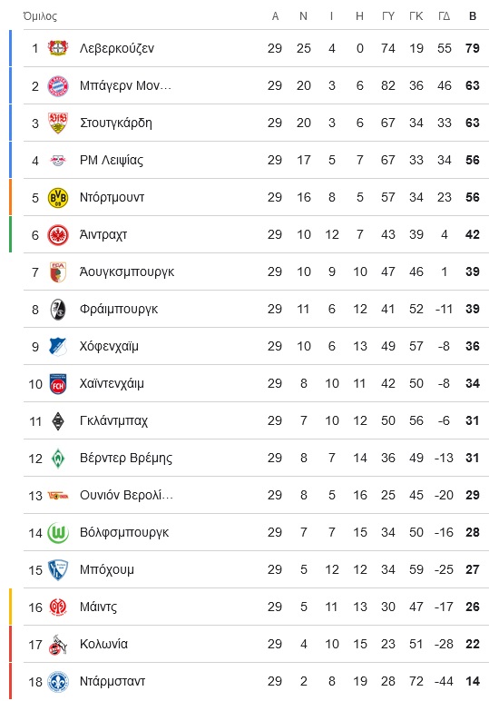This screenshot has height=701, width=489.
Task: Click the Γκλάντμπαχ team row
Action: (256, 420)
